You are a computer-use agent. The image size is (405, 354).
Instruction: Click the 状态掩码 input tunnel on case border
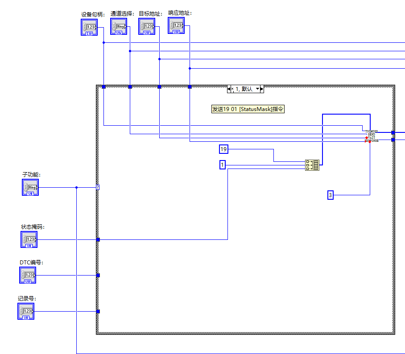[x=98, y=239]
